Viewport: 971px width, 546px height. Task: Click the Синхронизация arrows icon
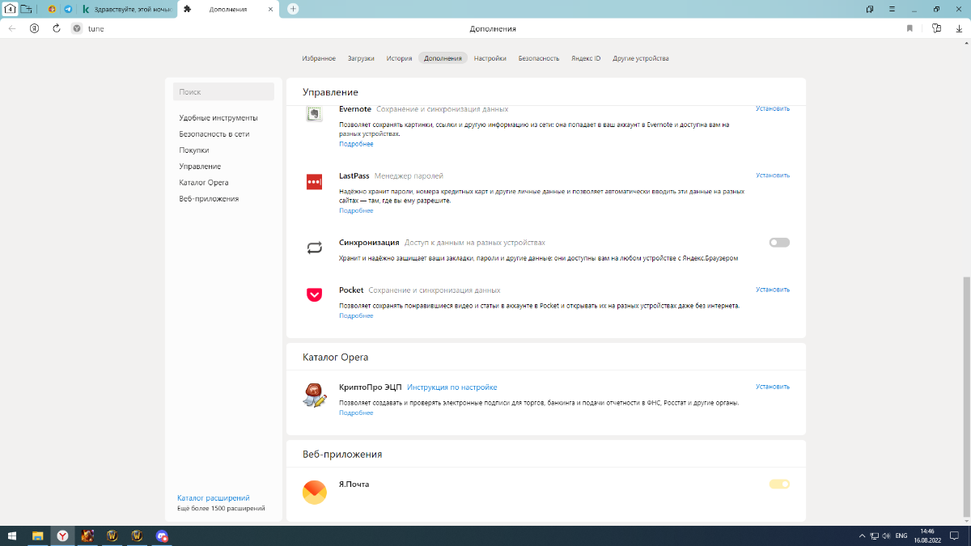[315, 248]
